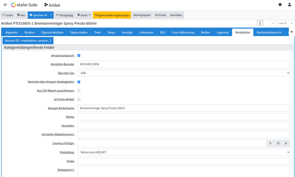Click the favorites star icon
The height and width of the screenshot is (177, 295).
(x=280, y=5)
